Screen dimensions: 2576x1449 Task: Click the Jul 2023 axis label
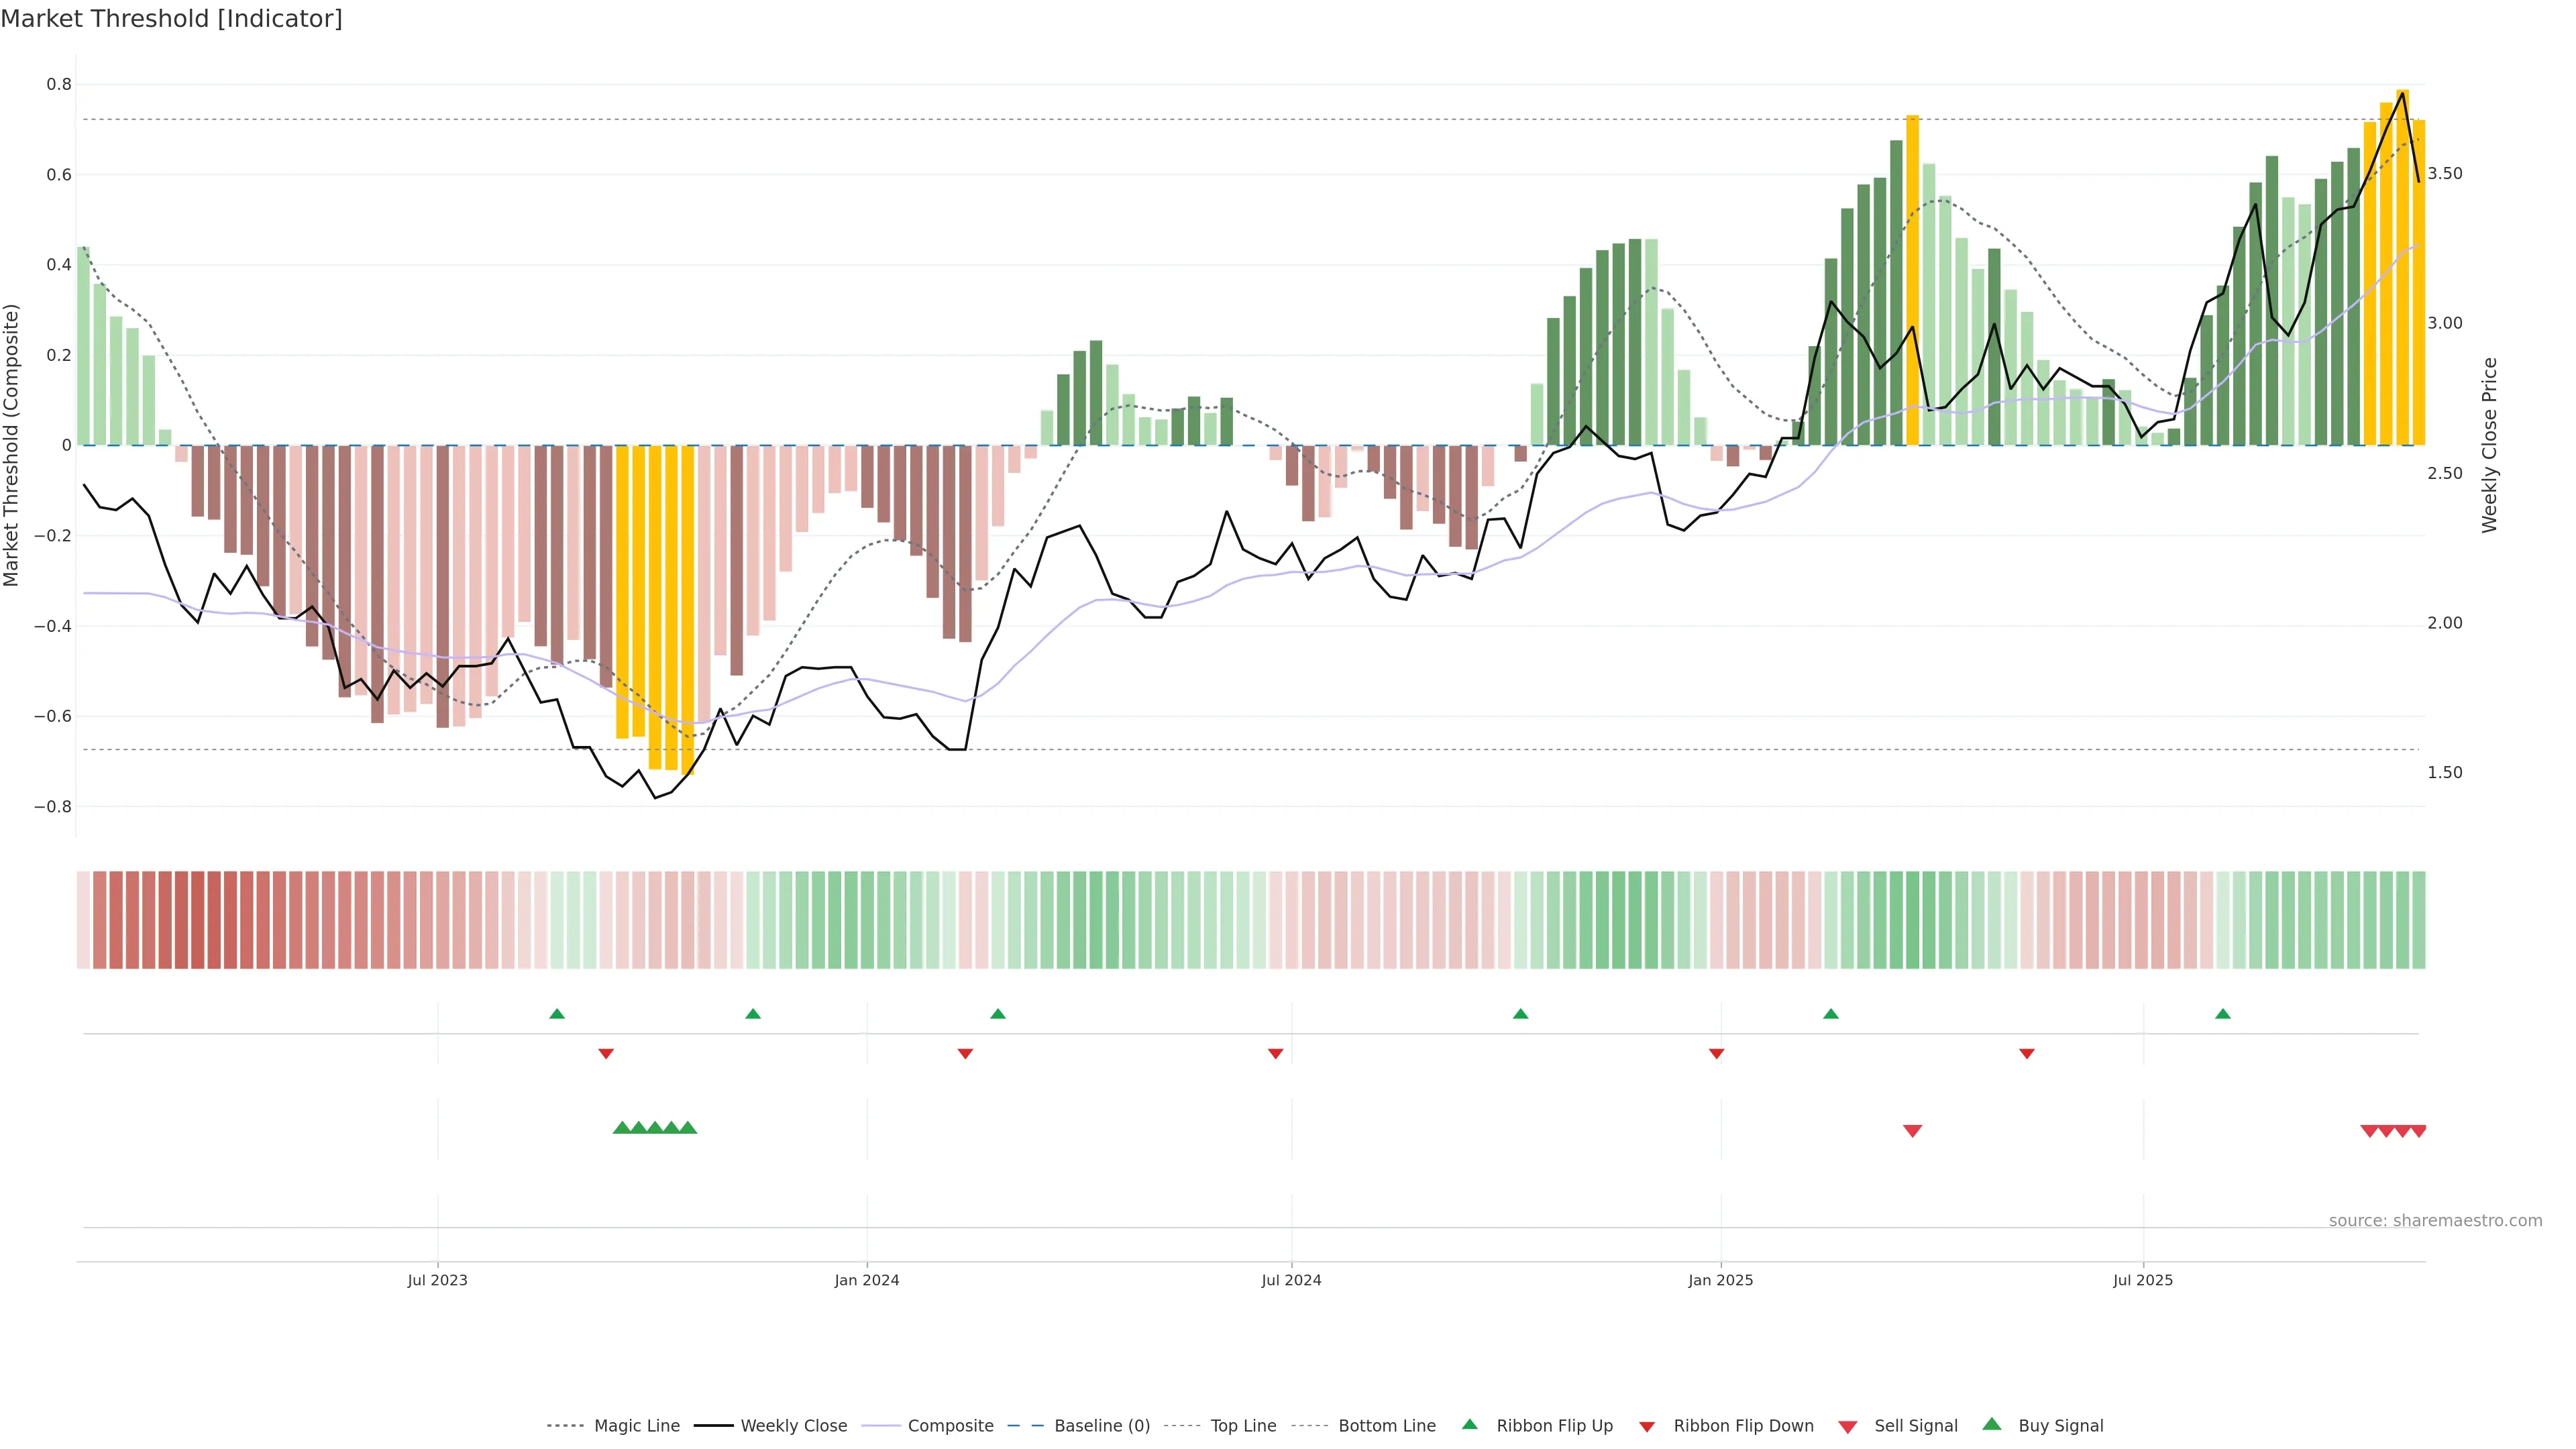coord(437,1280)
